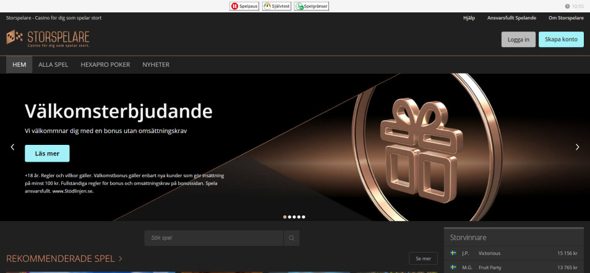Click the 10:55 time display

click(578, 6)
